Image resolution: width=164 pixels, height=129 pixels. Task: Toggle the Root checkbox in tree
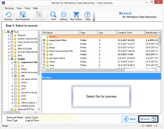(x=8, y=32)
